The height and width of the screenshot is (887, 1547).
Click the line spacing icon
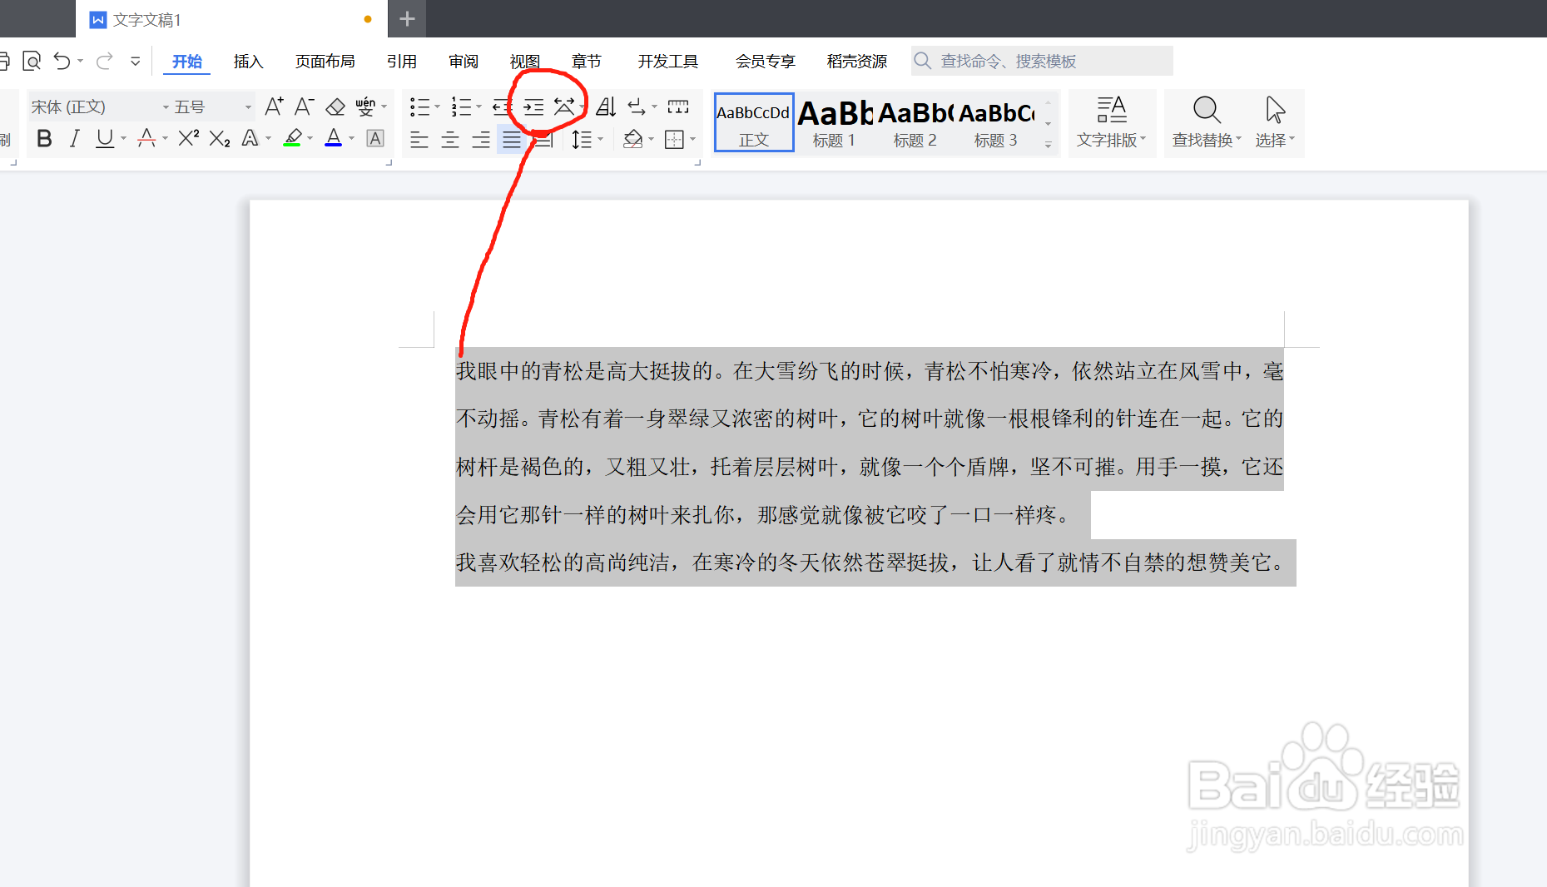tap(582, 139)
